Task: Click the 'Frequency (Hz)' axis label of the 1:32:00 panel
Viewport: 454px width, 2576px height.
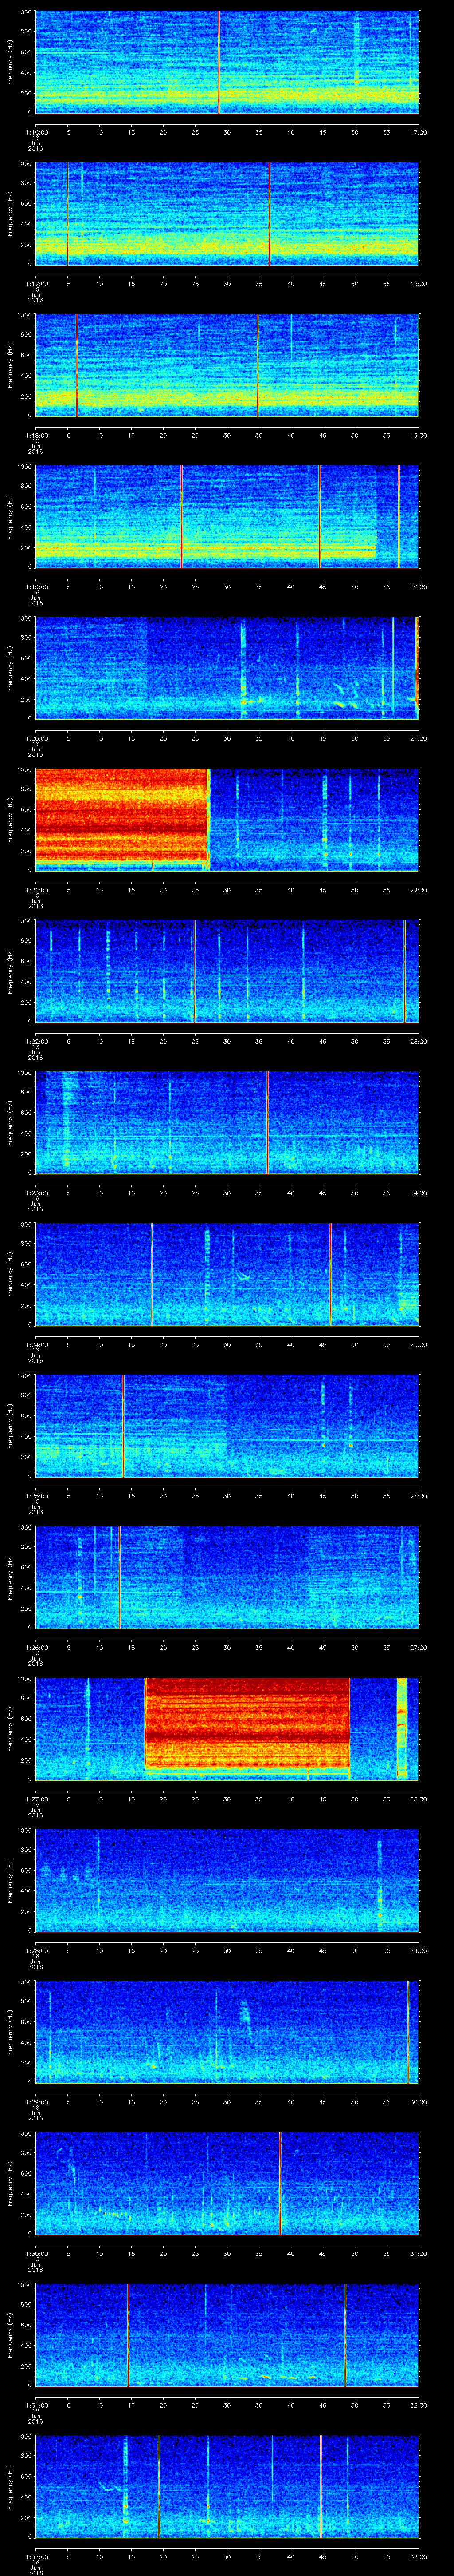Action: click(x=10, y=2486)
